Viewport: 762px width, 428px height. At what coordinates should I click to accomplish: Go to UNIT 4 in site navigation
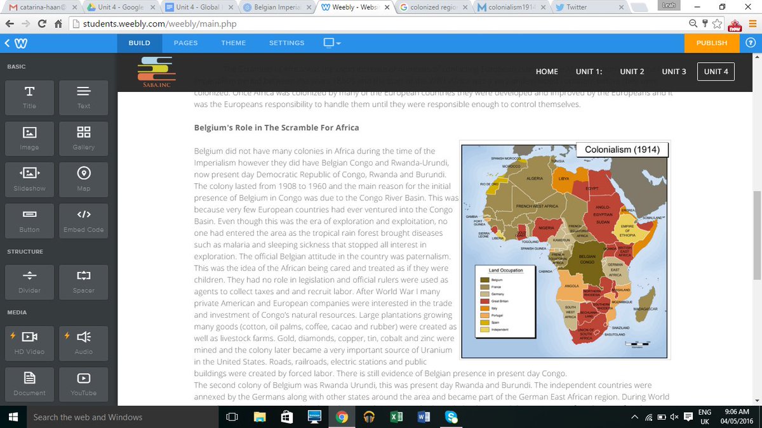716,72
